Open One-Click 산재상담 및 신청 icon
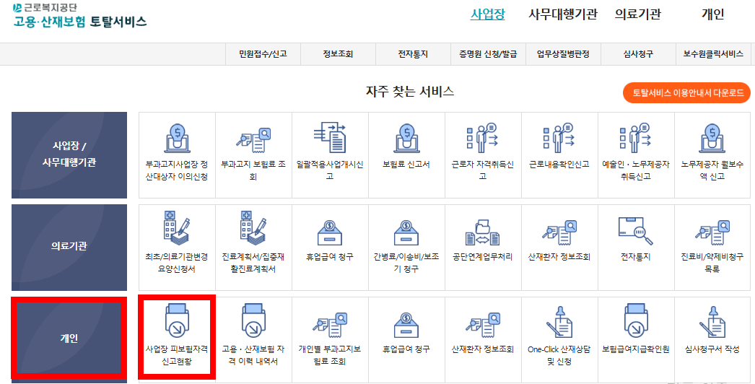Image resolution: width=755 pixels, height=384 pixels. click(559, 322)
